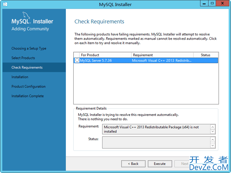The width and height of the screenshot is (231, 173).
Task: Click the Microsoft Visual C++ 2013 Redistrib... requirement cell
Action: coord(162,61)
